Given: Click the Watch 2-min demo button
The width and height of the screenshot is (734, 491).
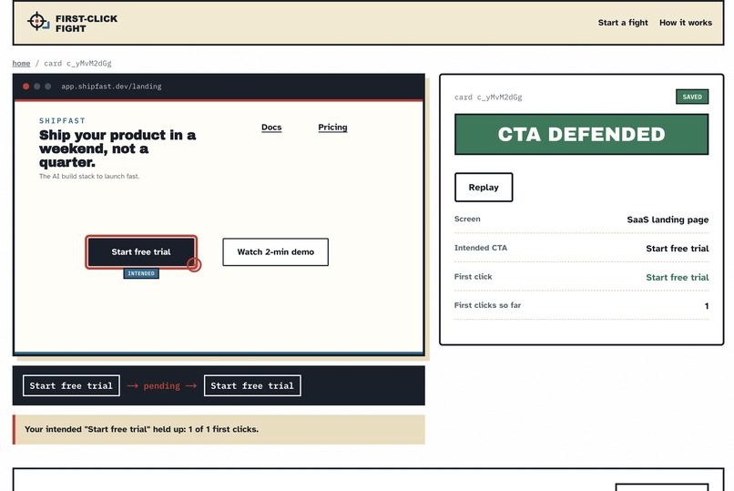Looking at the screenshot, I should tap(275, 251).
